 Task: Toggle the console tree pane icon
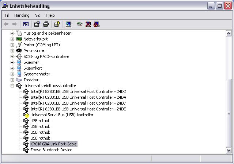(x=26, y=24)
